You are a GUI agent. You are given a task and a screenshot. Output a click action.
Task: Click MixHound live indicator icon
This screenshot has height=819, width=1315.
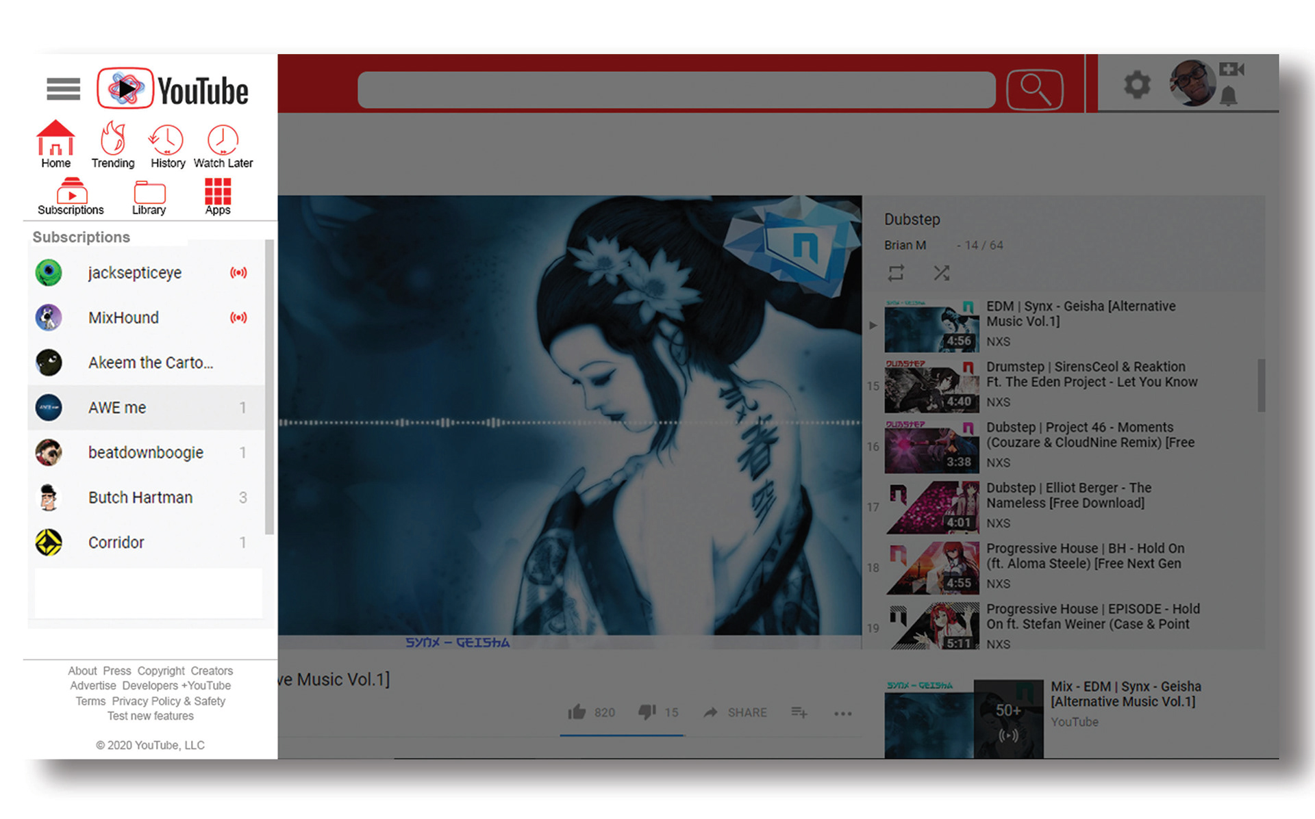pyautogui.click(x=238, y=317)
